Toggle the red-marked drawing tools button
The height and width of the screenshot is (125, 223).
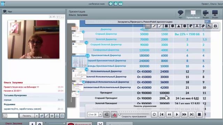(114, 114)
